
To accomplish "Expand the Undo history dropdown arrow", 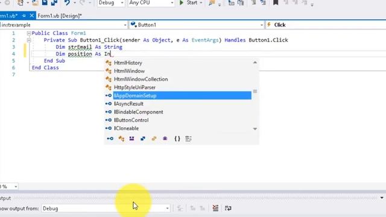I will 75,2.
